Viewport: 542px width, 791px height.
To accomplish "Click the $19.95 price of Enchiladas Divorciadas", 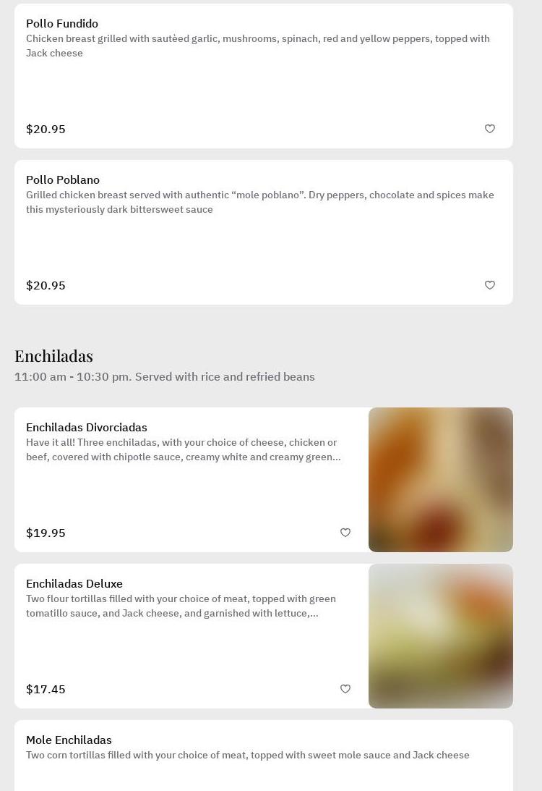I will [x=46, y=533].
